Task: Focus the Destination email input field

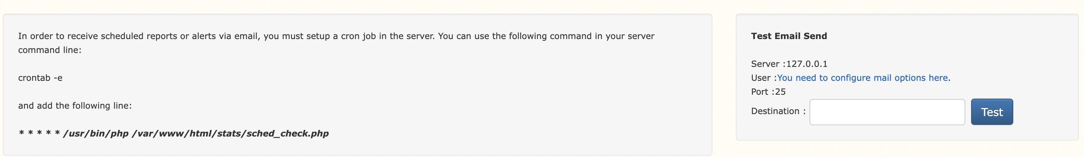Action: [886, 112]
